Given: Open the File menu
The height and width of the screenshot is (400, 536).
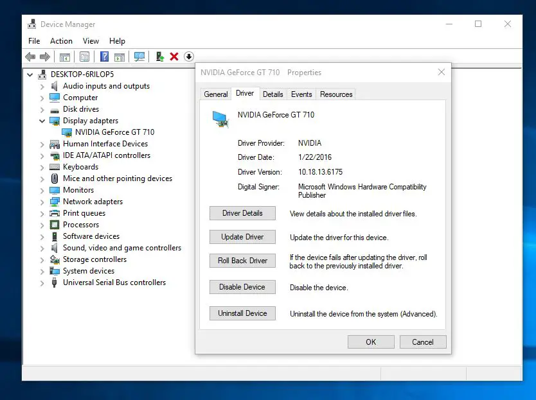Looking at the screenshot, I should 34,41.
